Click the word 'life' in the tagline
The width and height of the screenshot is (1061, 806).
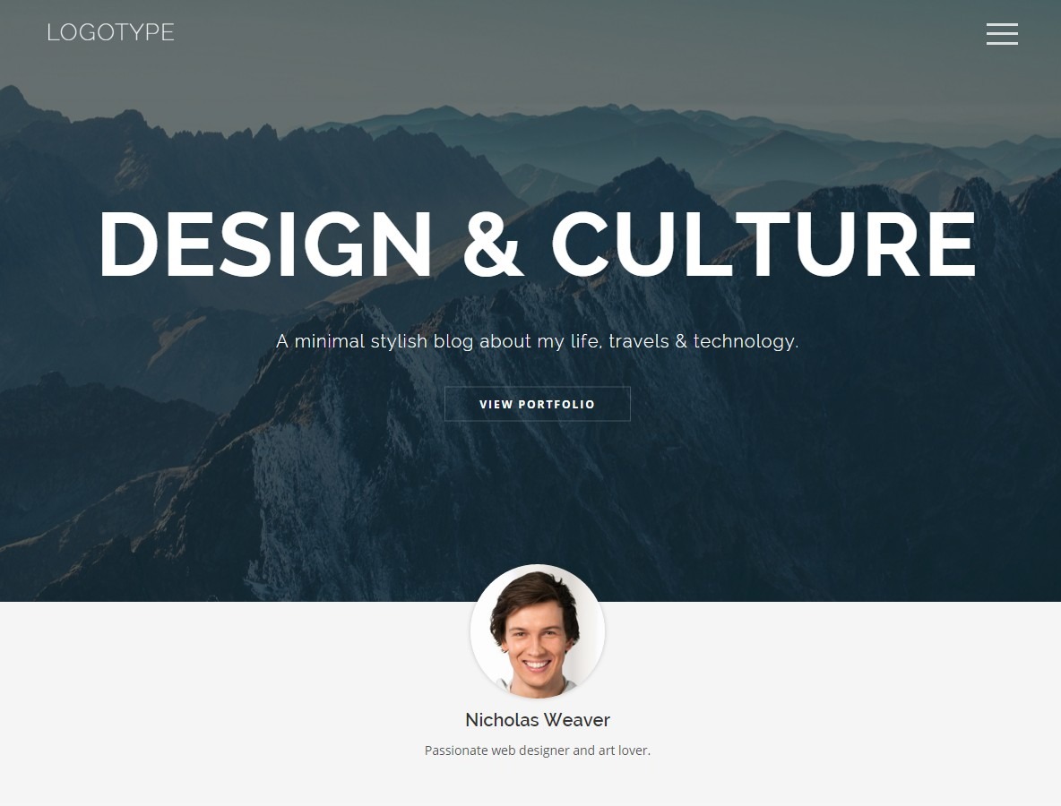[586, 341]
